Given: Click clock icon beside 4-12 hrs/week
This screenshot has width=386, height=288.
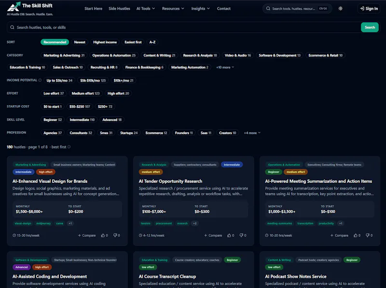Looking at the screenshot, I should [140, 235].
